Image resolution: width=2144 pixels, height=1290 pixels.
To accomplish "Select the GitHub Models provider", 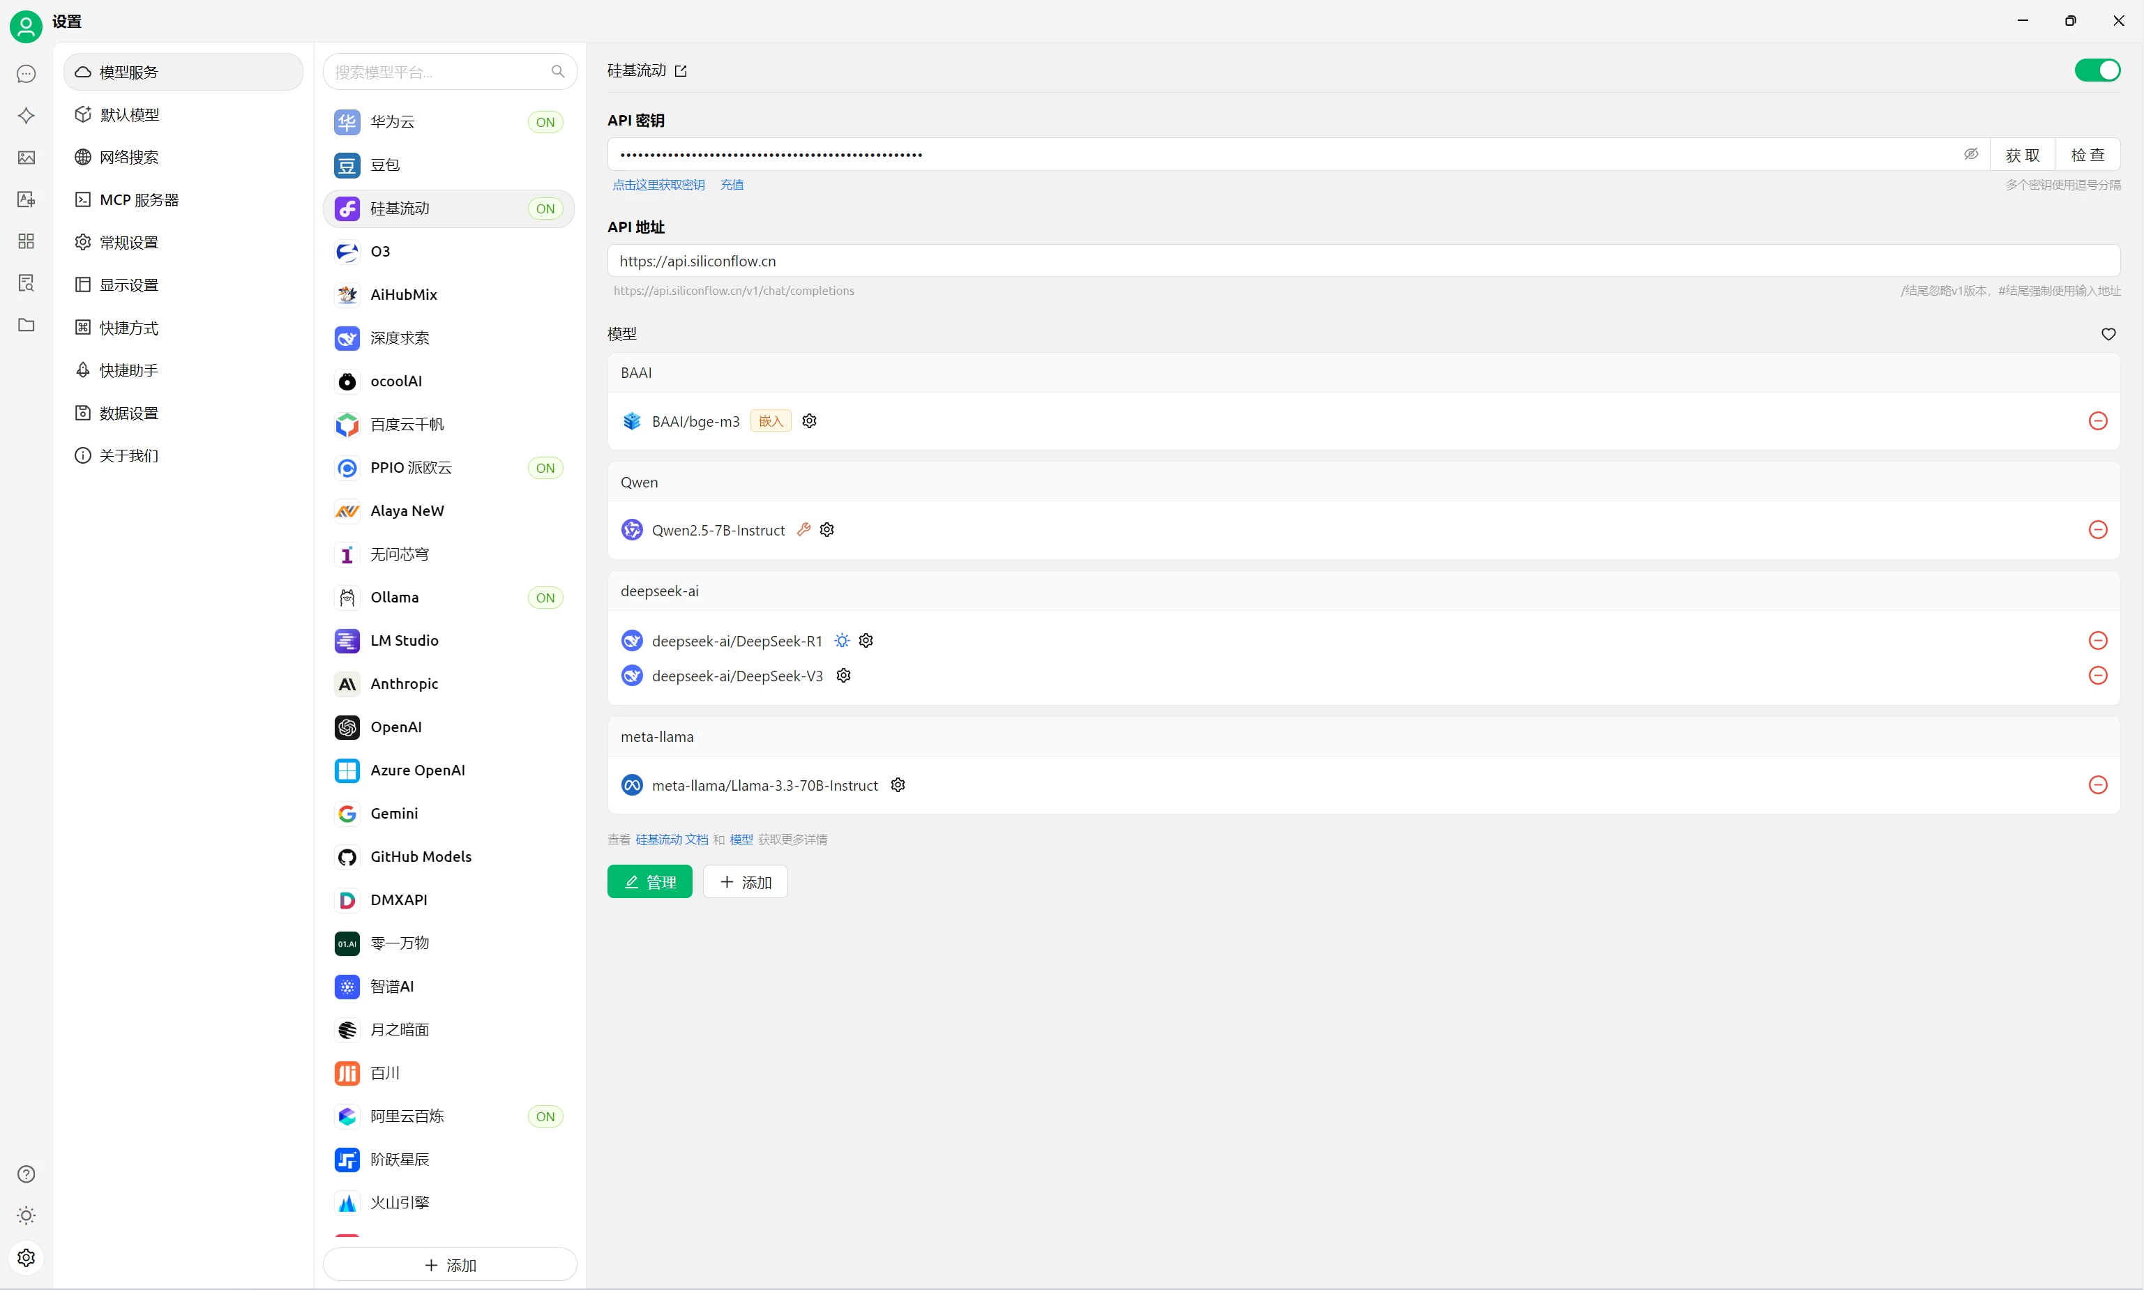I will (448, 857).
